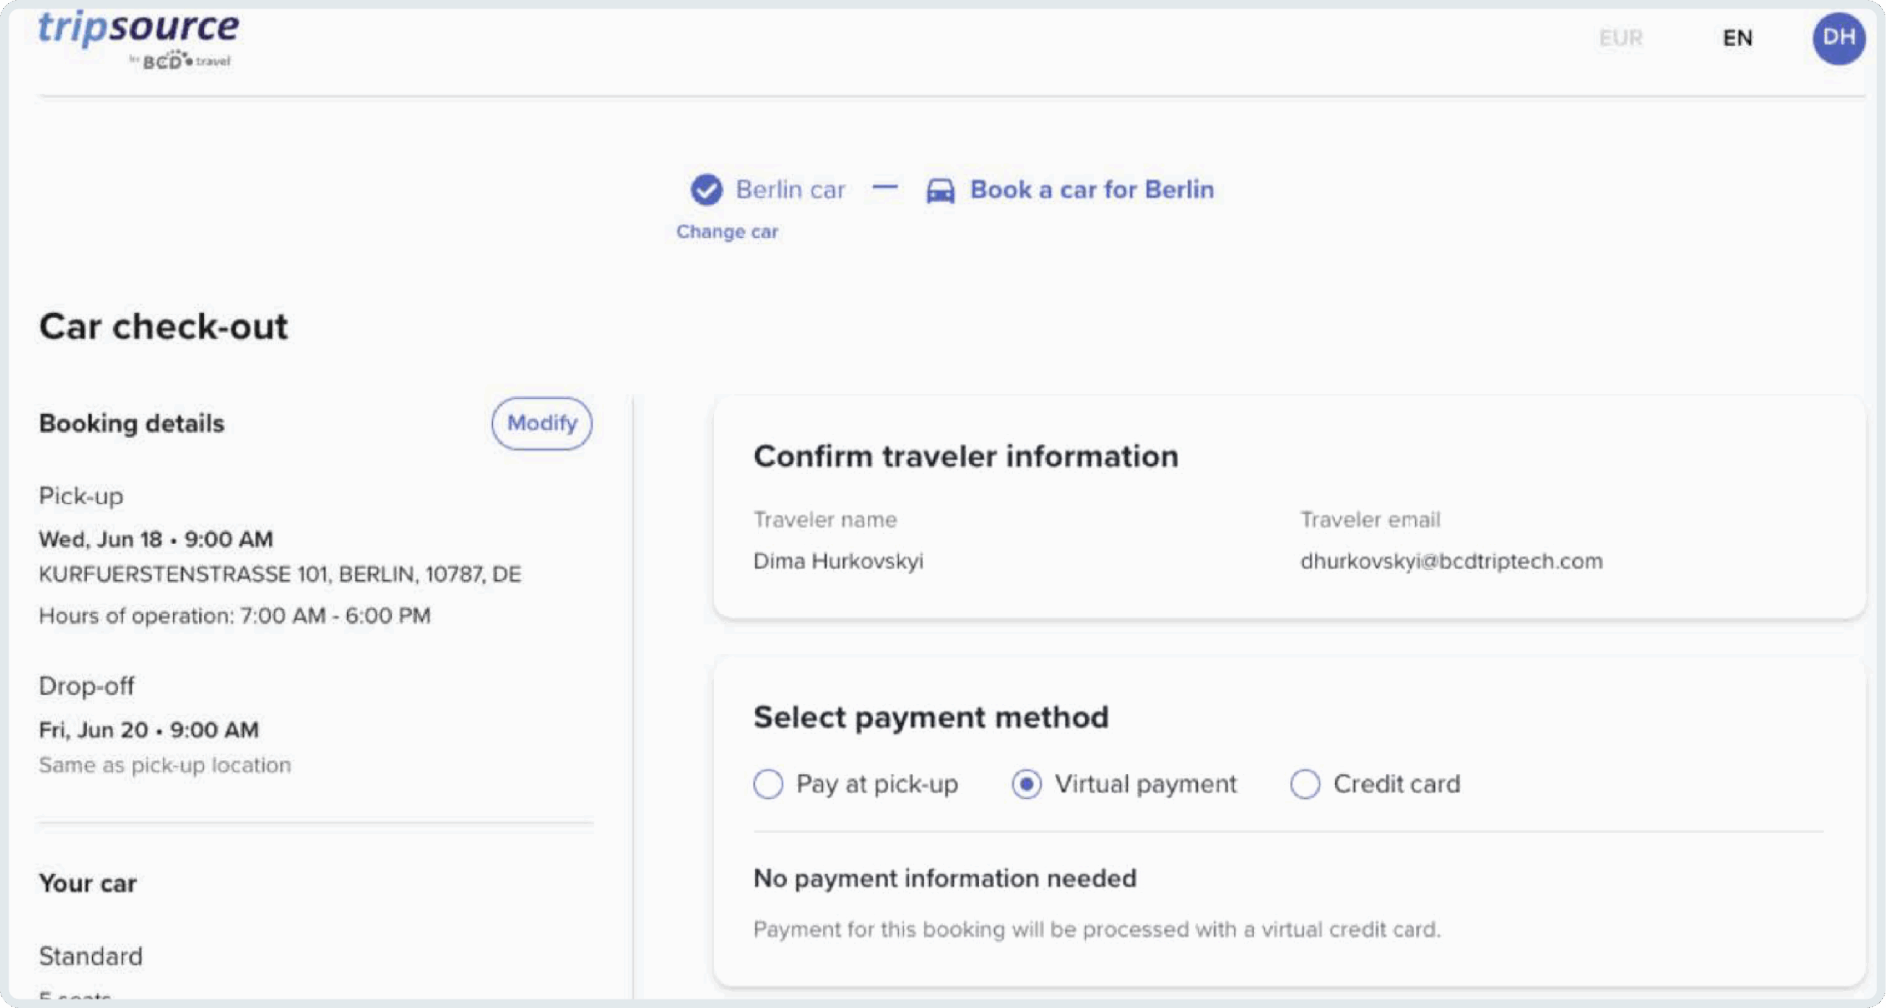This screenshot has height=1008, width=1886.
Task: Click the blue checkmark beside Berlin car
Action: (x=706, y=190)
